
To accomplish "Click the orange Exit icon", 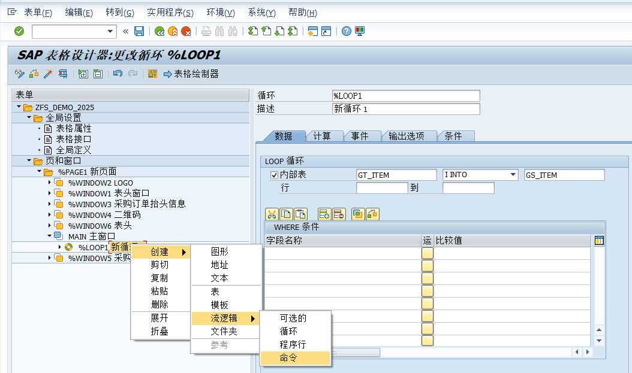I will click(x=173, y=31).
